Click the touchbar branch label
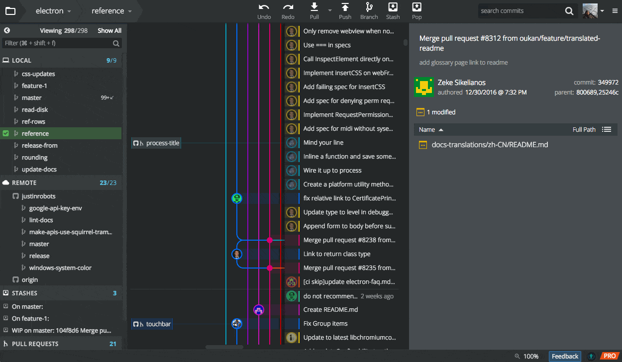622x362 pixels. 152,324
